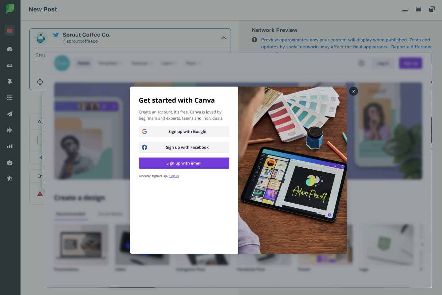Screen dimensions: 442x295
Task: Click the dock window icon in New Post header
Action: coord(418,9)
